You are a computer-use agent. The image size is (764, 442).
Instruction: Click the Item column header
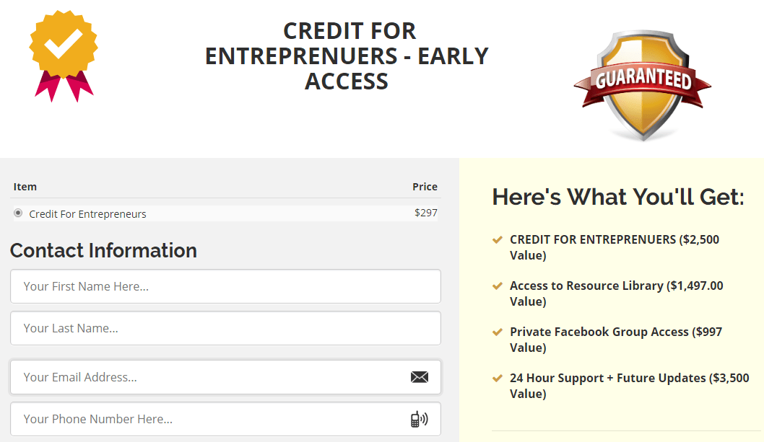[x=25, y=187]
